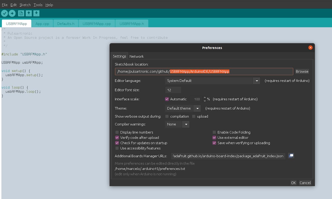Switch to the Network tab
Screen dimensions: 332x199
(x=136, y=56)
